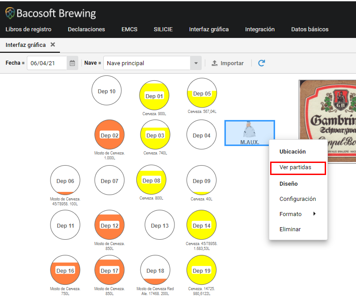Open the calendar date picker icon
The width and height of the screenshot is (356, 304).
(72, 63)
